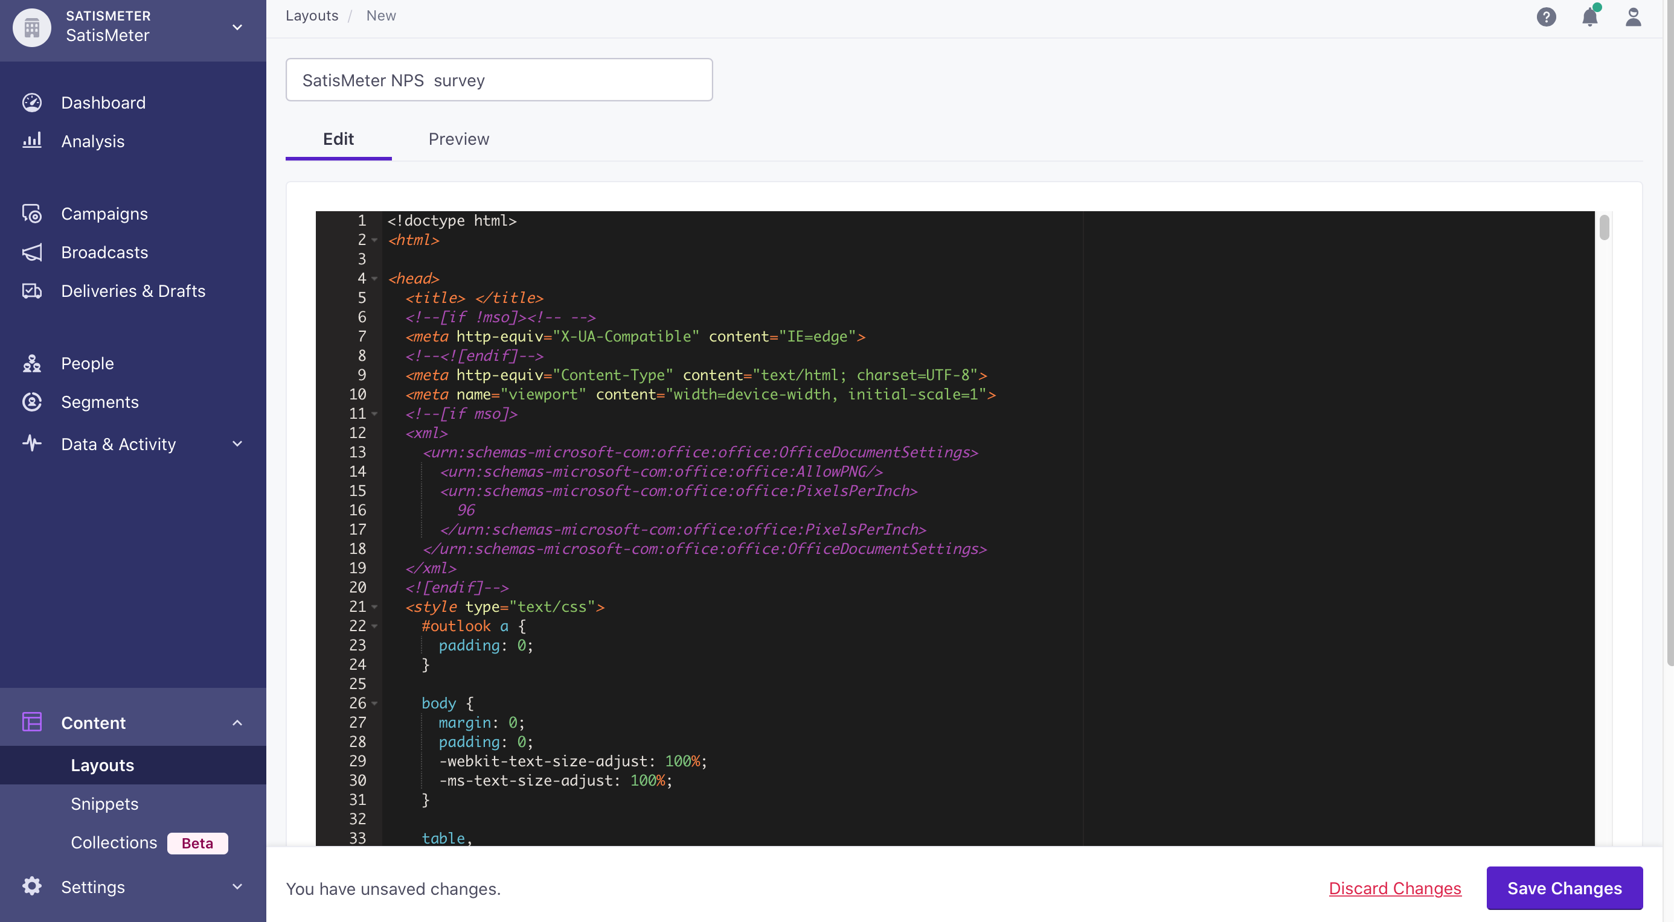Click the '<!doctype html>' line in editor
Viewport: 1674px width, 922px height.
(x=452, y=221)
